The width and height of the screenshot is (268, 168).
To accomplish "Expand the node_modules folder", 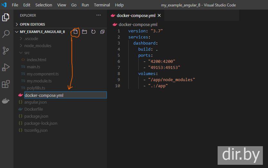I will (x=38, y=46).
